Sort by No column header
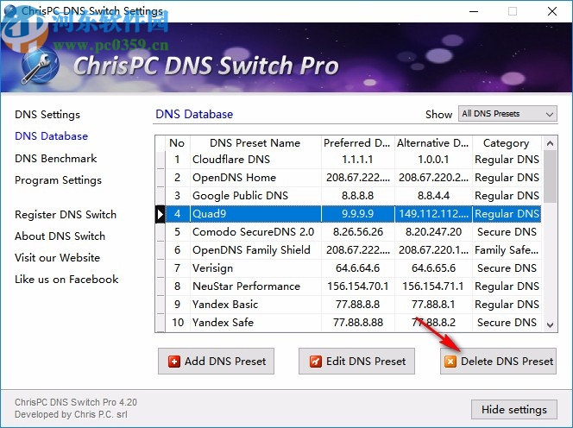 pos(177,143)
